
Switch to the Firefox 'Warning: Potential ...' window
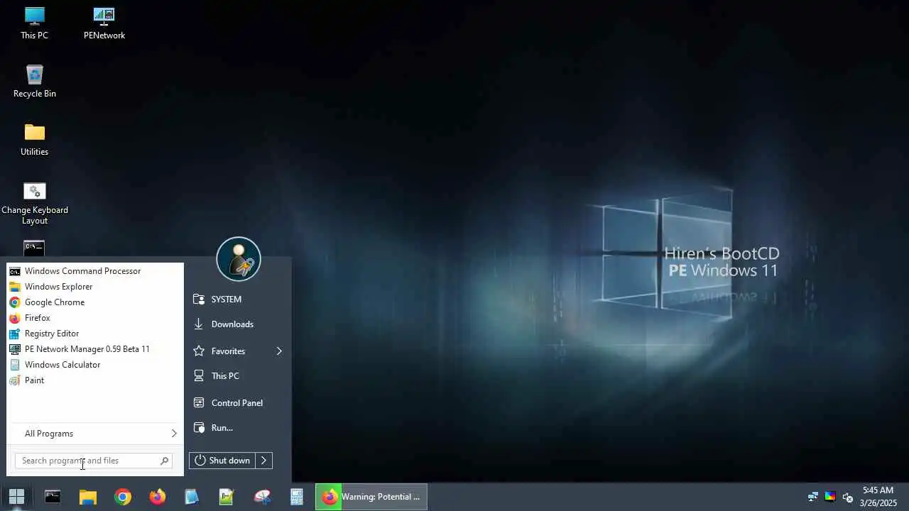click(371, 497)
